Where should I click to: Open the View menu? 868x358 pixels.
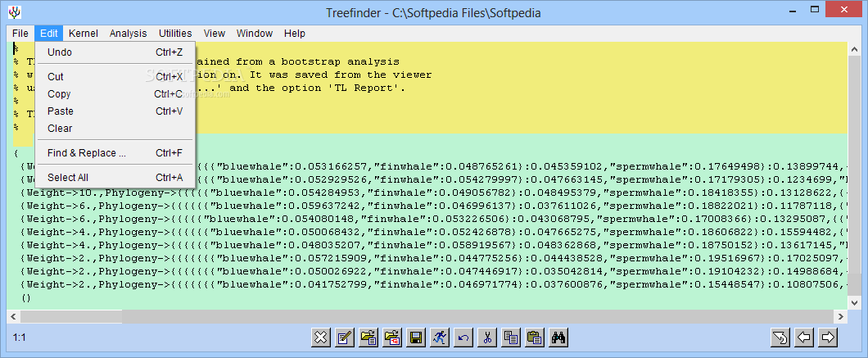coord(215,34)
